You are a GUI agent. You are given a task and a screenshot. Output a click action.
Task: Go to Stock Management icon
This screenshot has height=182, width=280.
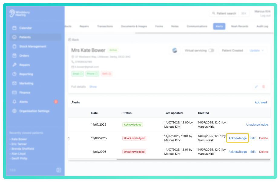[x=15, y=46]
